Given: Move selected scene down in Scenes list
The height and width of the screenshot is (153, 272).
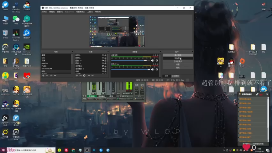Looking at the screenshot, I should click(55, 75).
